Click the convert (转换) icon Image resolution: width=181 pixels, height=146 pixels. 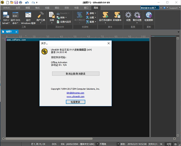(58, 17)
